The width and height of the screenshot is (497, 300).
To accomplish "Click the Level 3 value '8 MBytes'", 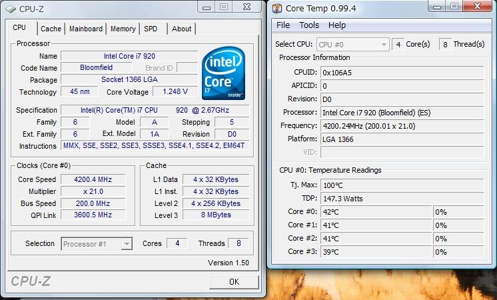I will tap(216, 215).
